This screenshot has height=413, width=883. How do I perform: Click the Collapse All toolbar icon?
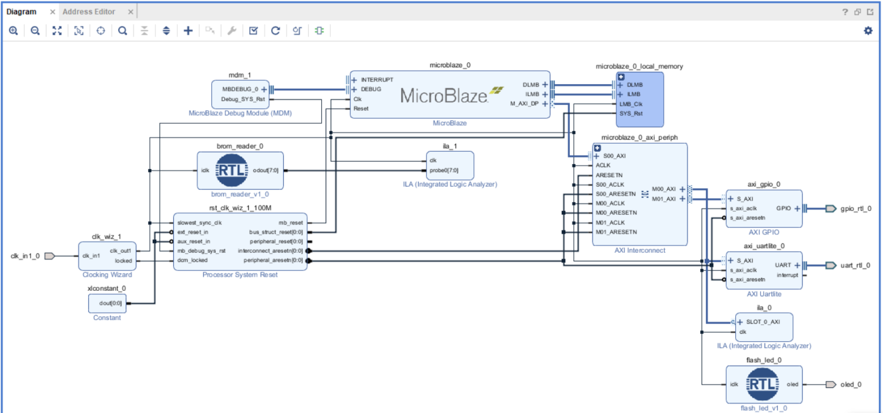tap(144, 31)
